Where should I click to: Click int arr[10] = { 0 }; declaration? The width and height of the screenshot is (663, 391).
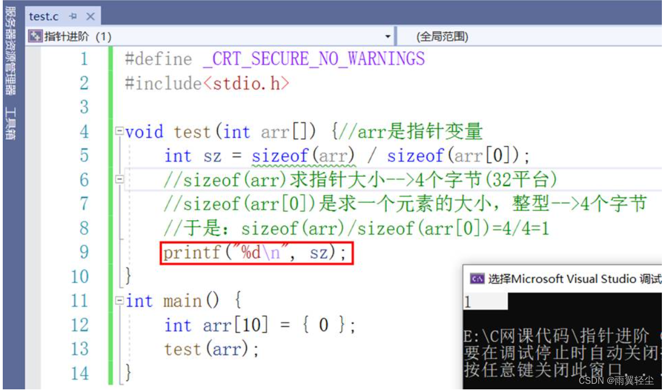[x=260, y=325]
